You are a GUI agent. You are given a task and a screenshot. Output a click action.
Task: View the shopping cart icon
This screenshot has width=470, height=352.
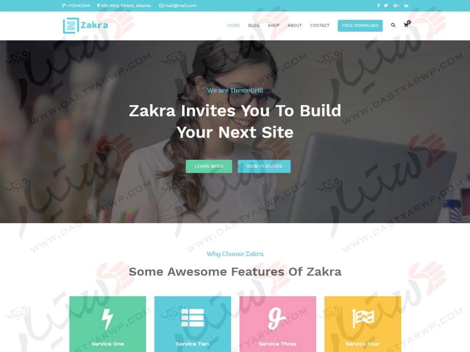407,25
